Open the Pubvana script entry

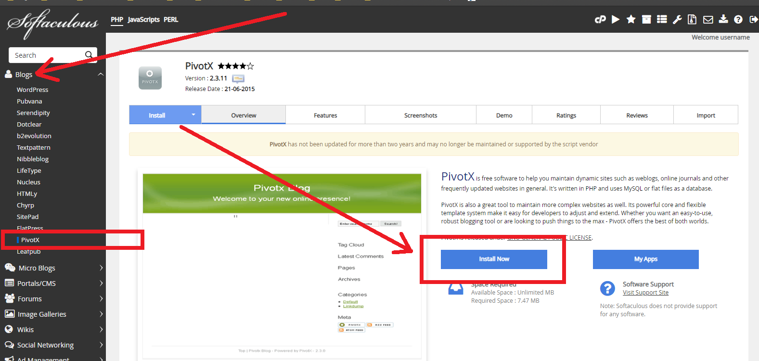tap(29, 101)
